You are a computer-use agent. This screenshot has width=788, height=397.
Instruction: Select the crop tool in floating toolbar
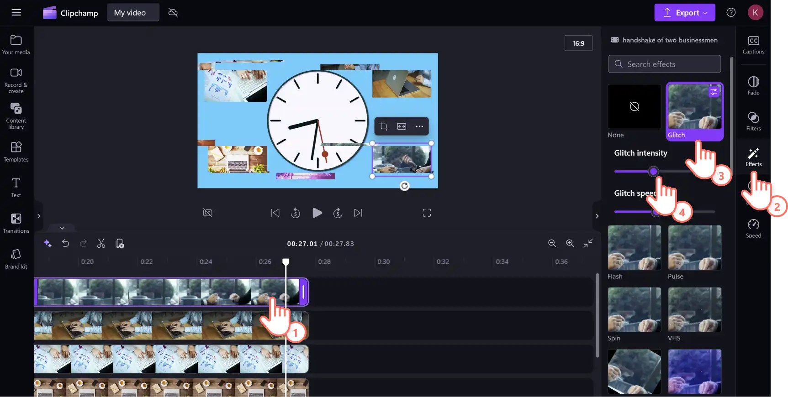click(384, 126)
